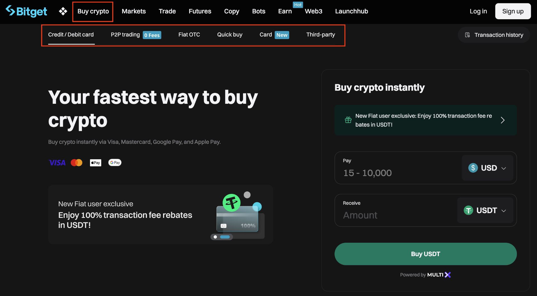This screenshot has width=537, height=296.
Task: Open the USDT crypto dropdown
Action: tap(485, 210)
